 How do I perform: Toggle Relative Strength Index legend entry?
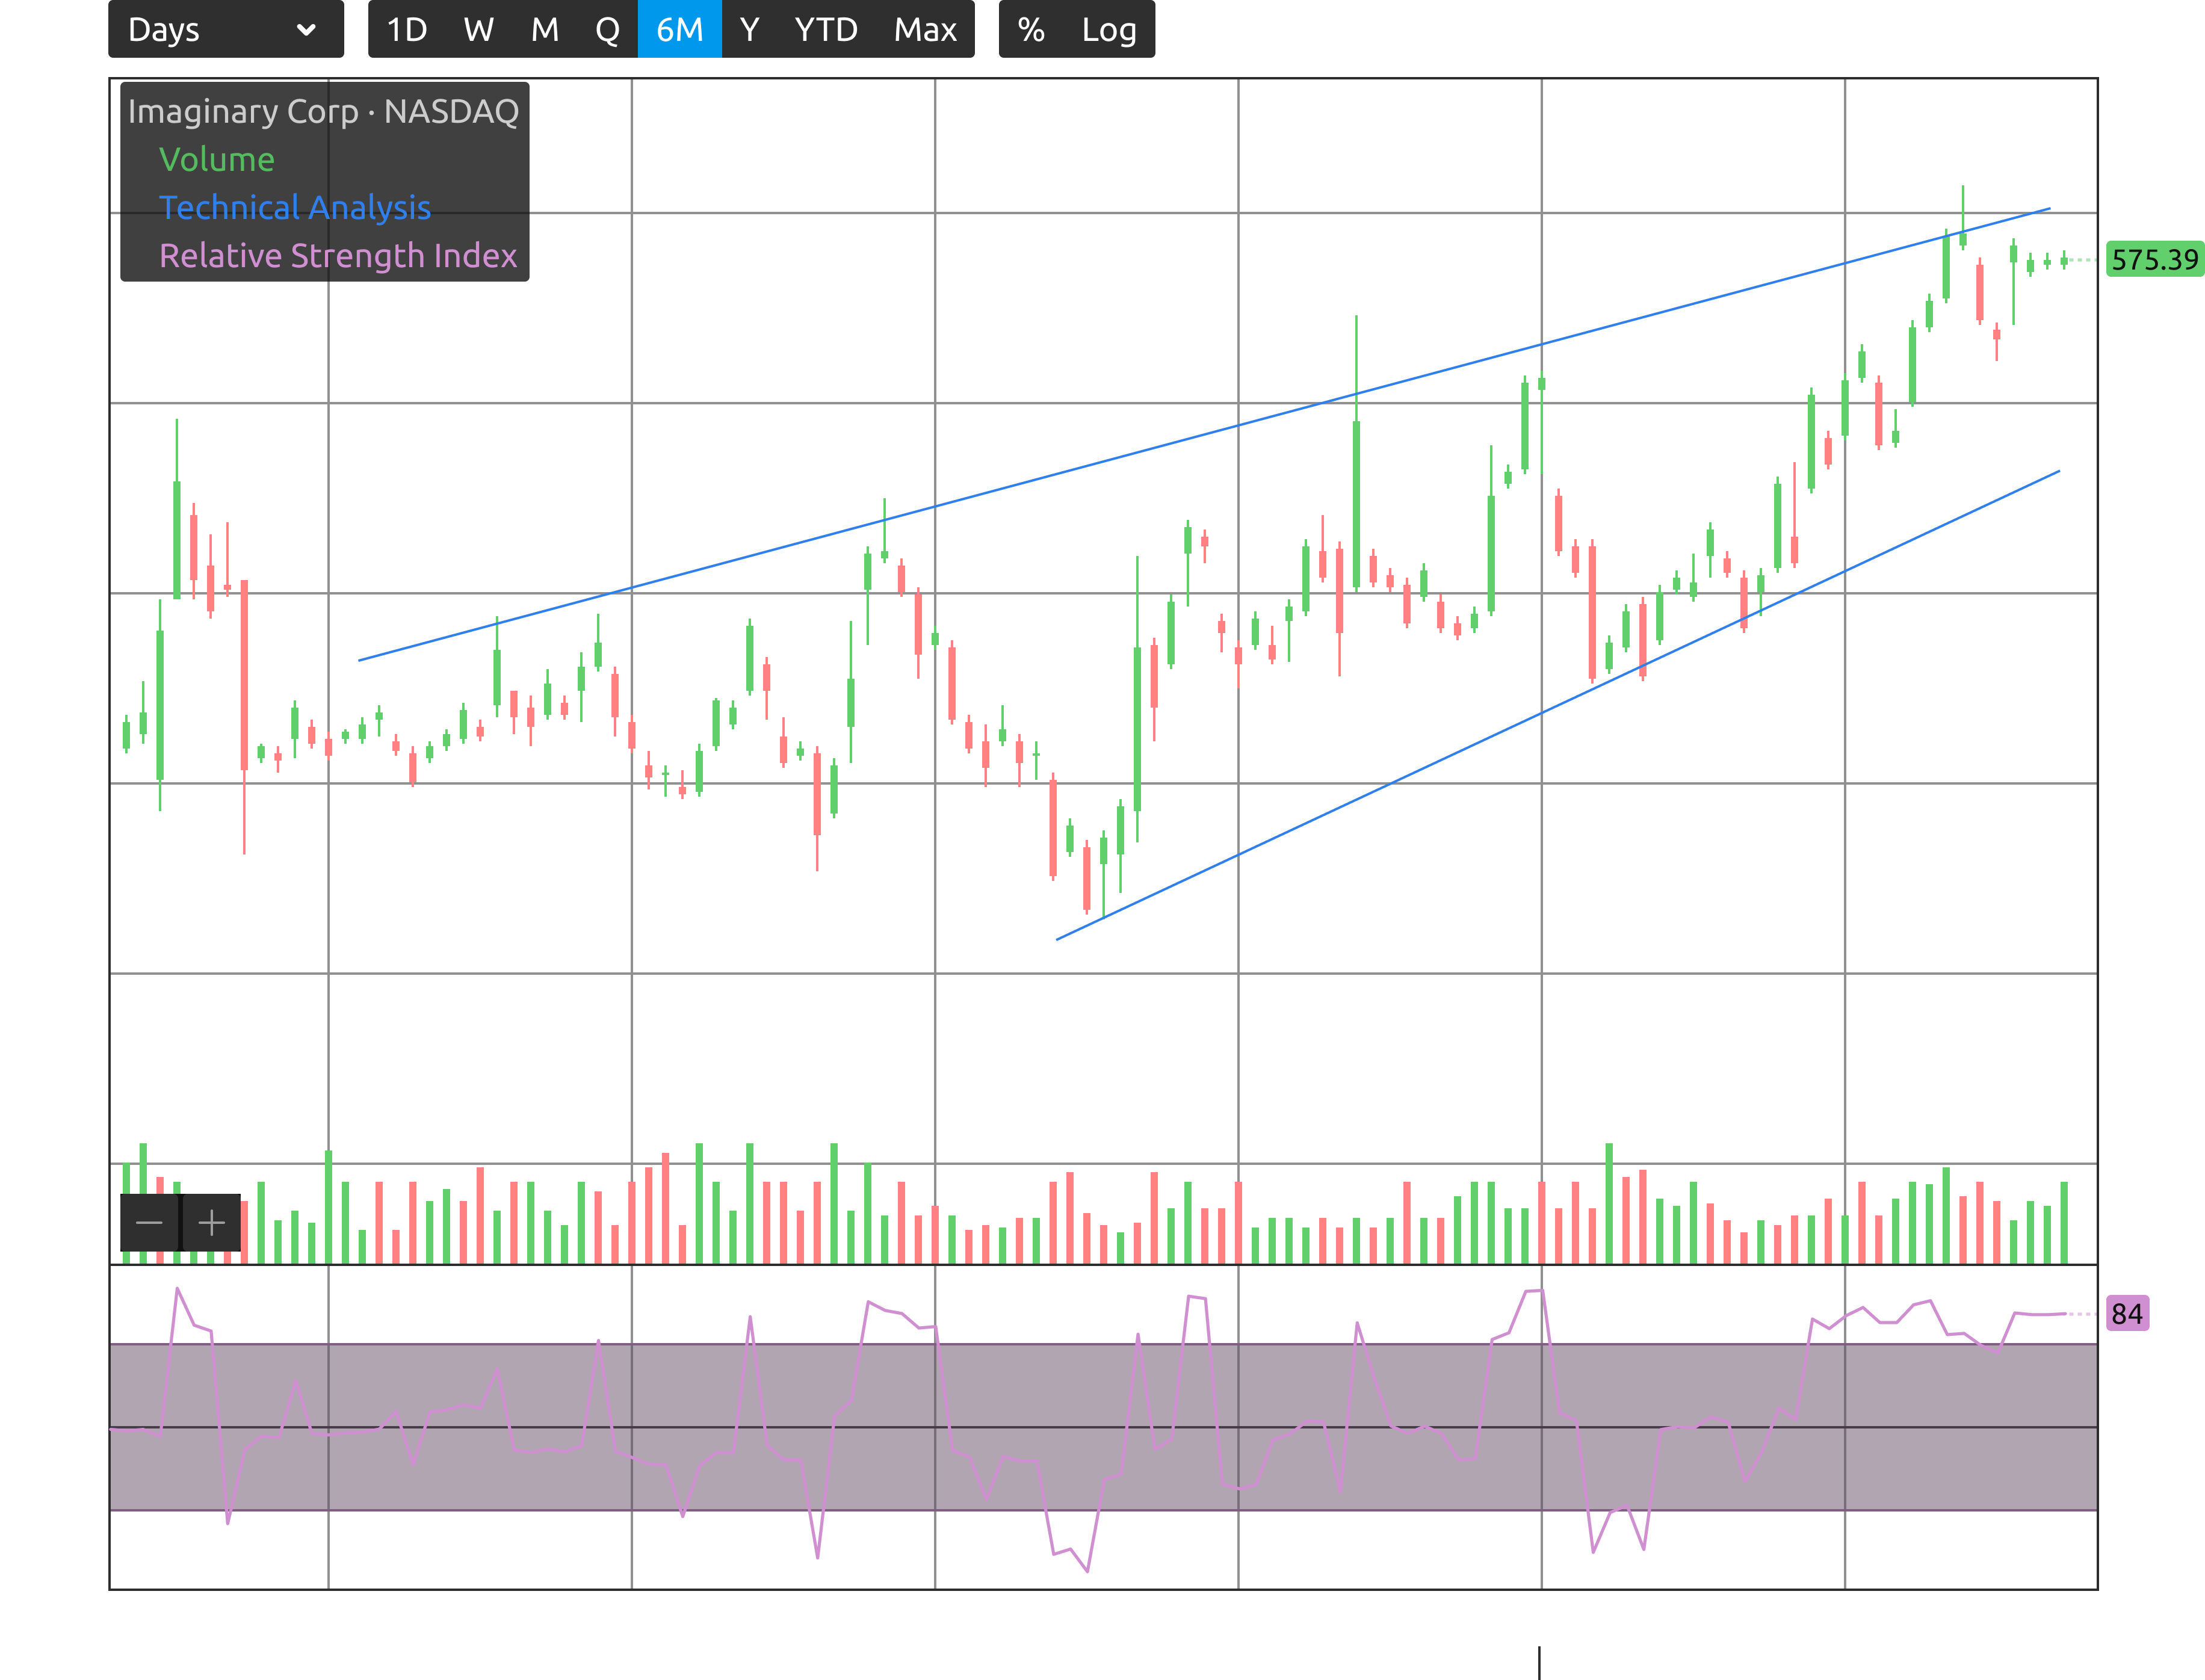click(338, 256)
